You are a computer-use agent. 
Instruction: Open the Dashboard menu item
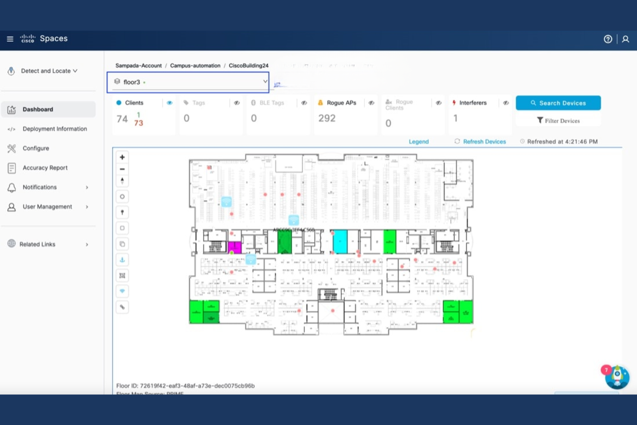[48, 109]
